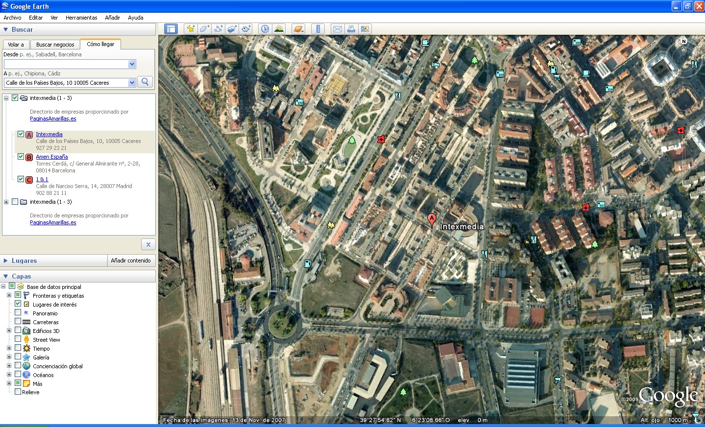Expand the Edificios 3D layer tree
Viewport: 705px width, 427px height.
pos(9,331)
